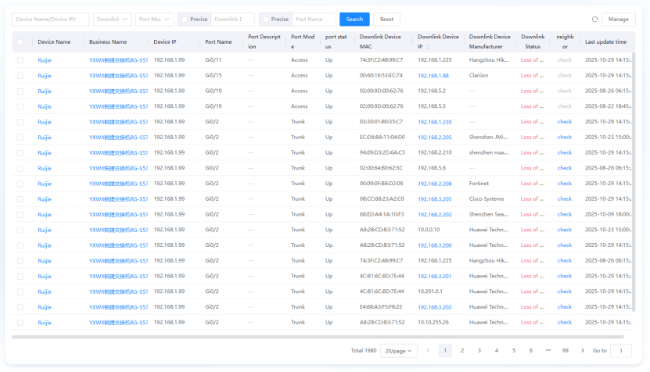Enable Precise checkbox next to Port Name
The width and height of the screenshot is (650, 372).
265,19
